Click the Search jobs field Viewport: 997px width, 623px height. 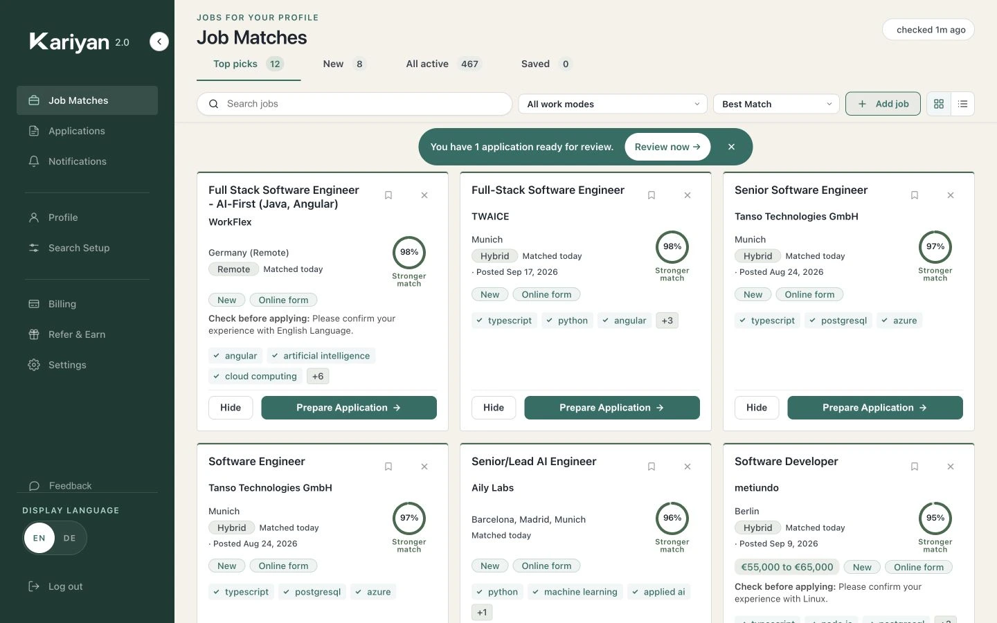(354, 104)
